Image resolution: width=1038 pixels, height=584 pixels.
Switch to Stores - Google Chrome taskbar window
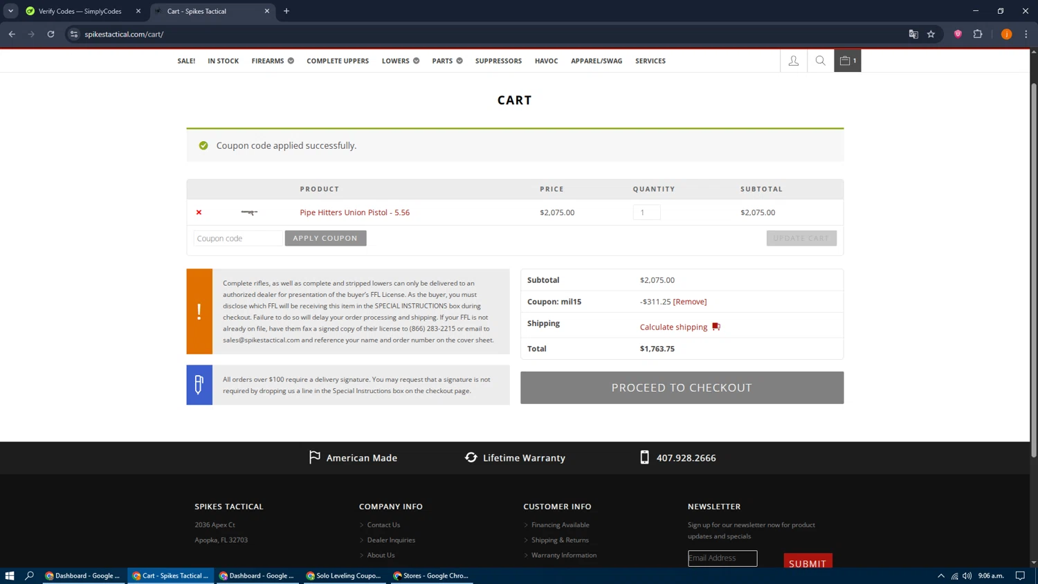pos(430,576)
